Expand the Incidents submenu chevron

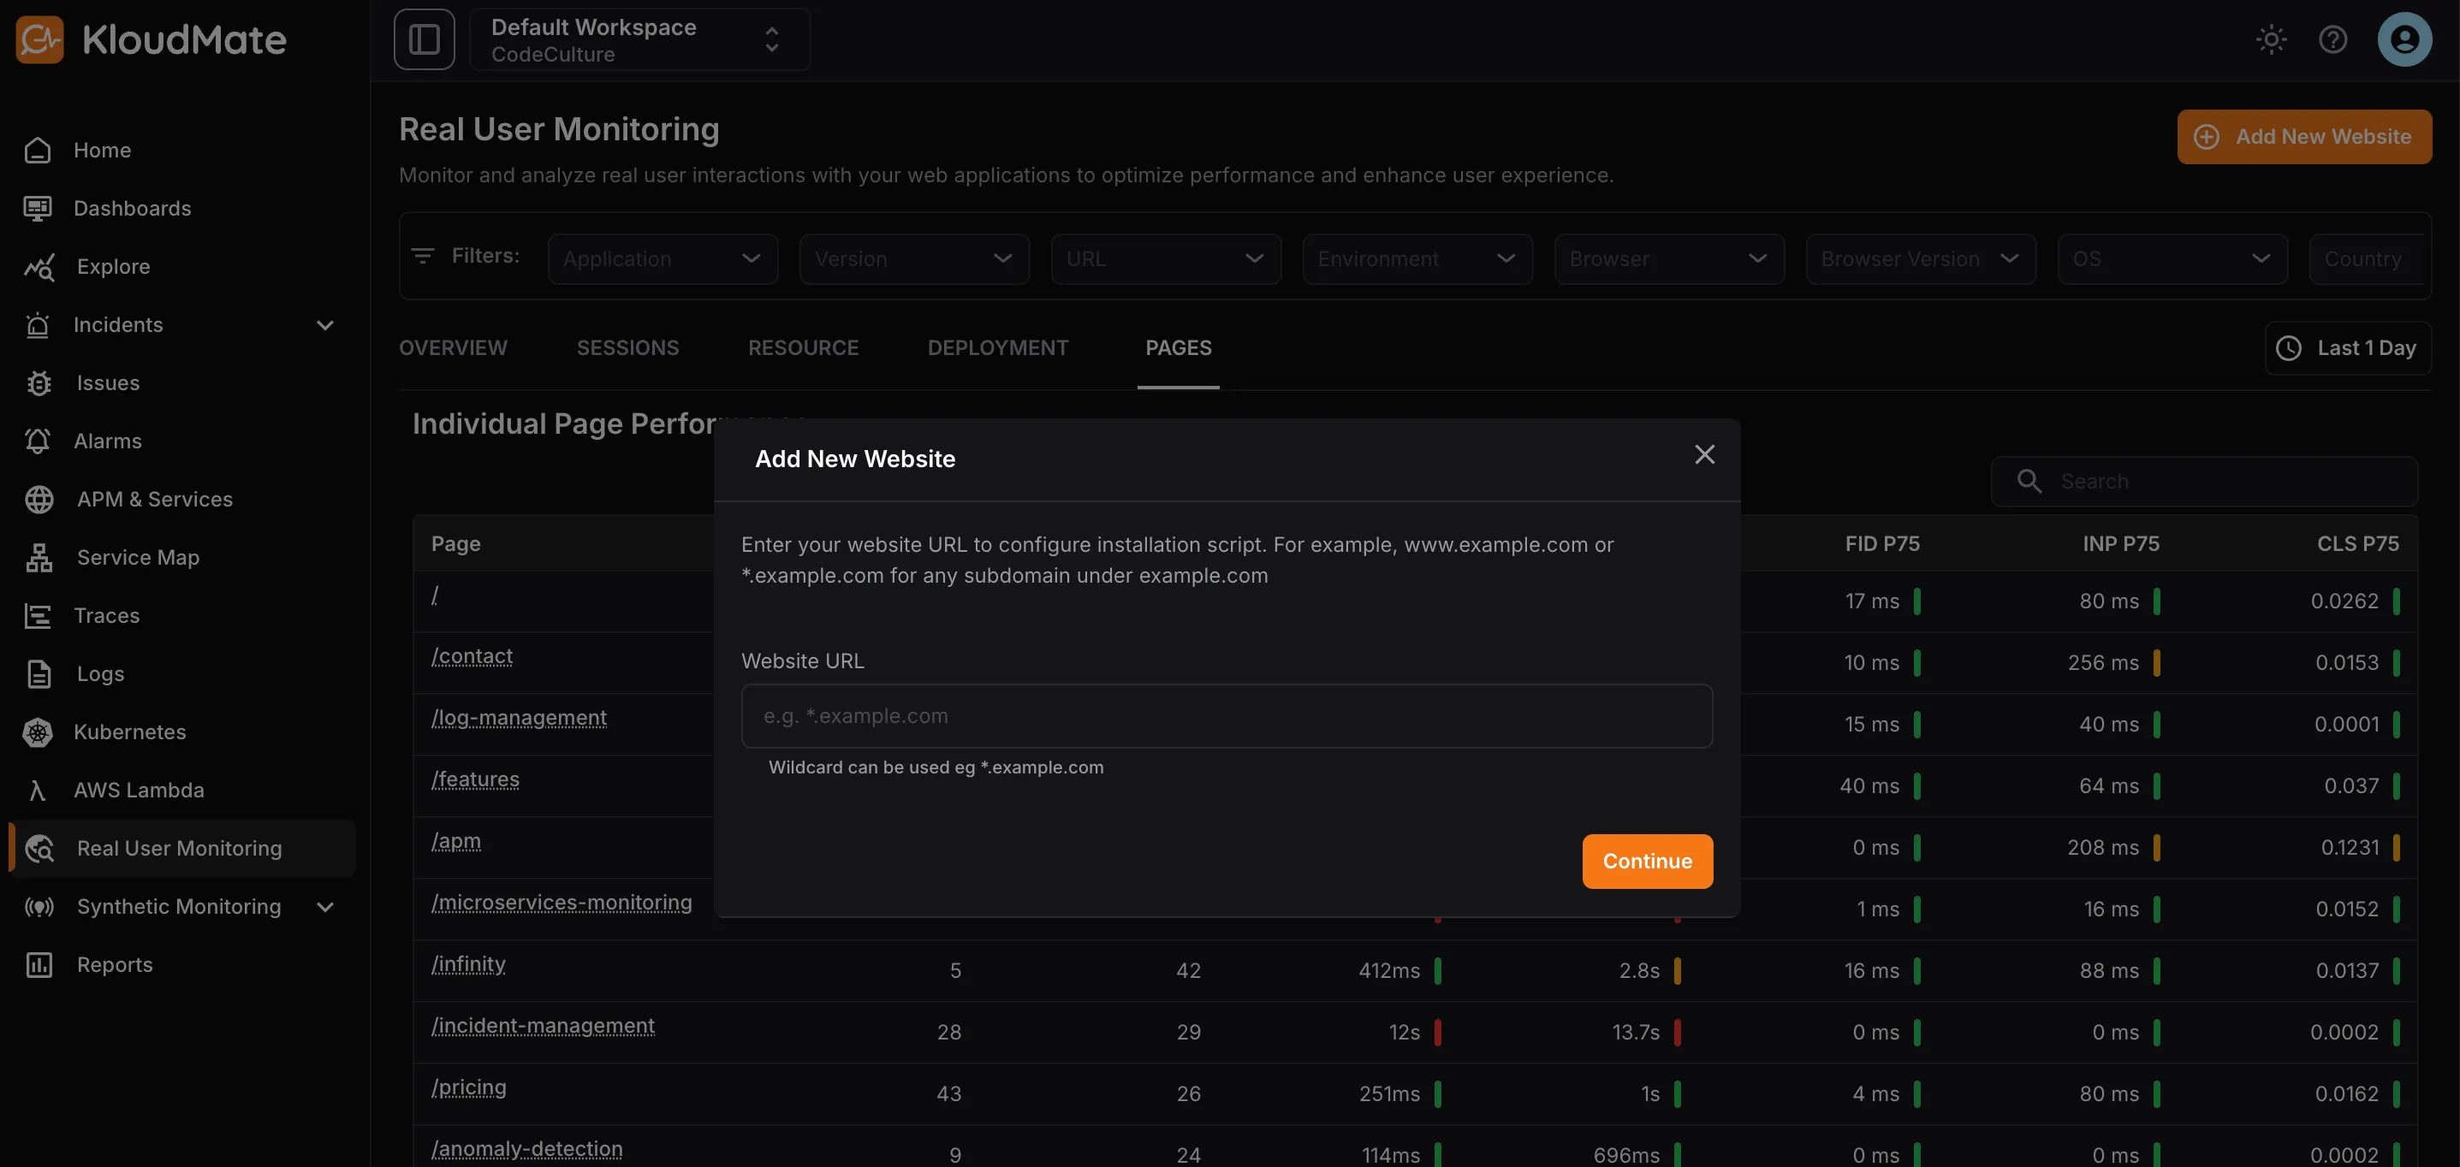(324, 325)
